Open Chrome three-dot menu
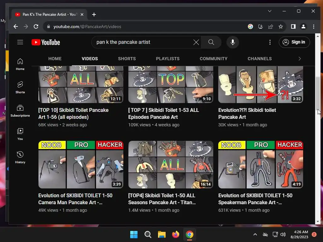This screenshot has height=242, width=323. 314,26
